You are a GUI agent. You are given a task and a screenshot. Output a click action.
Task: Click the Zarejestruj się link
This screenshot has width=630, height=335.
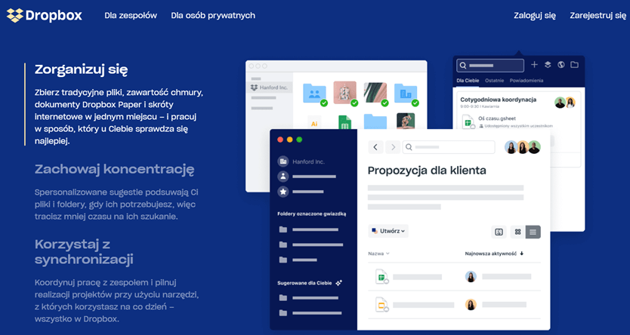click(x=598, y=16)
